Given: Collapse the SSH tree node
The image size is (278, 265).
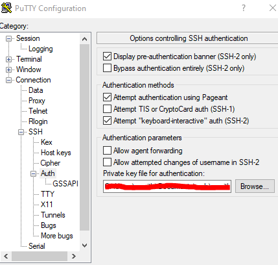Looking at the screenshot, I should (x=21, y=132).
